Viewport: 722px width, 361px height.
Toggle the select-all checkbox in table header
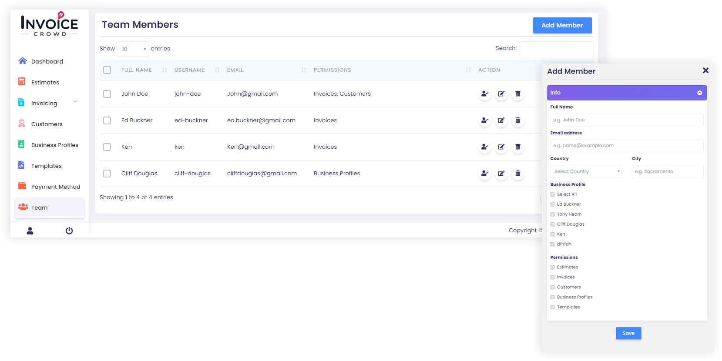107,70
